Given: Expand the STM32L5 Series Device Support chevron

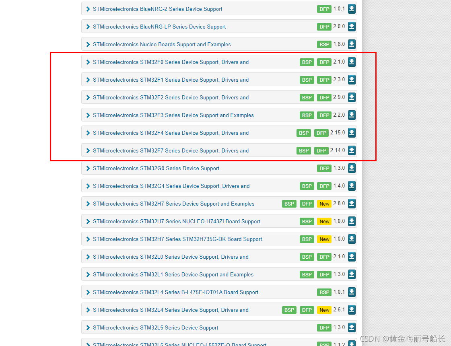Looking at the screenshot, I should click(x=88, y=327).
